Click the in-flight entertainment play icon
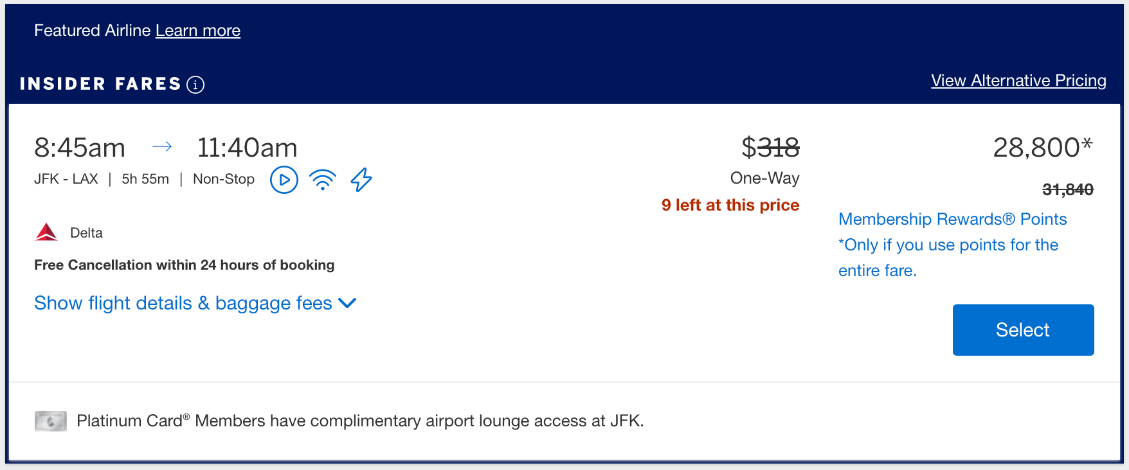Viewport: 1129px width, 470px height. pyautogui.click(x=284, y=180)
